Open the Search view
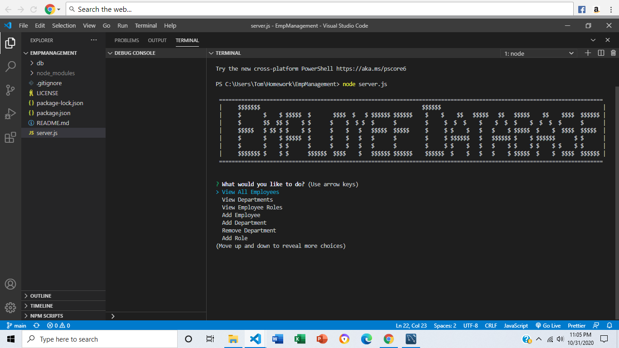 10,66
